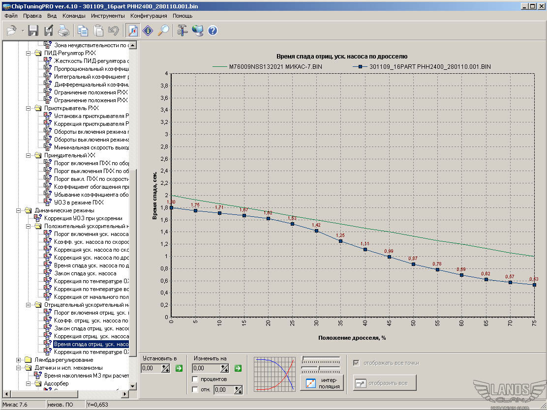547x410 pixels.
Task: Click the Copy icon in toolbar
Action: point(83,31)
